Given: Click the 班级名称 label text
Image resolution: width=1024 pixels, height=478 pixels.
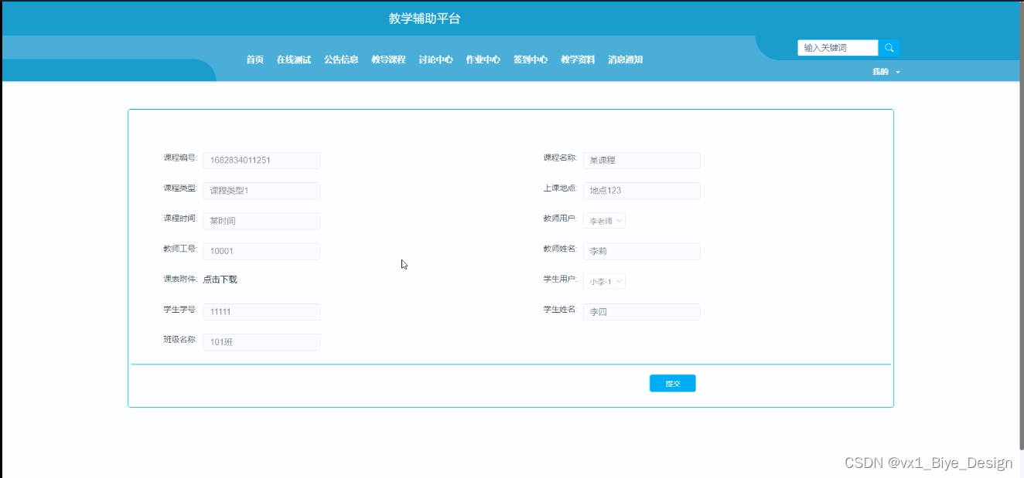Looking at the screenshot, I should coord(180,339).
